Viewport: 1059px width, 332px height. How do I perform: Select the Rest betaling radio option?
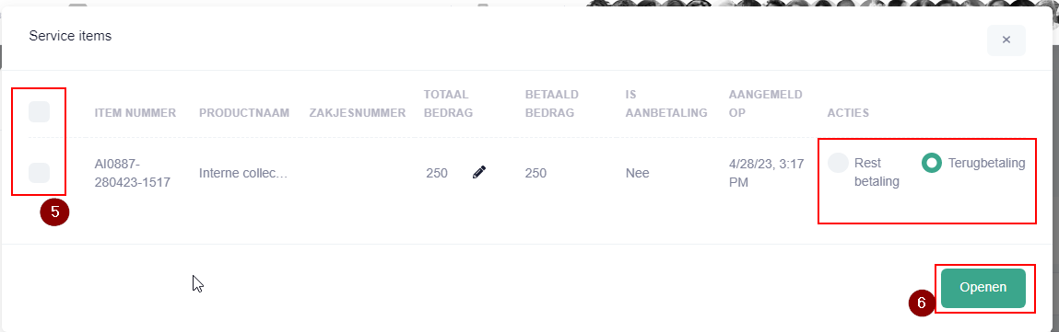coord(838,163)
